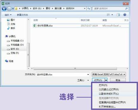Open recent locations dropdown beside the Forward arrow
Screen dimensions: 138x110
click(13, 9)
